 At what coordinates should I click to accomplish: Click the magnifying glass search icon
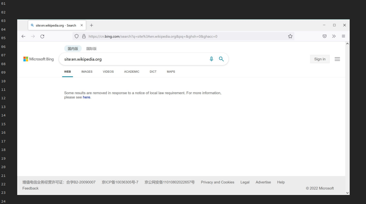coord(221,59)
